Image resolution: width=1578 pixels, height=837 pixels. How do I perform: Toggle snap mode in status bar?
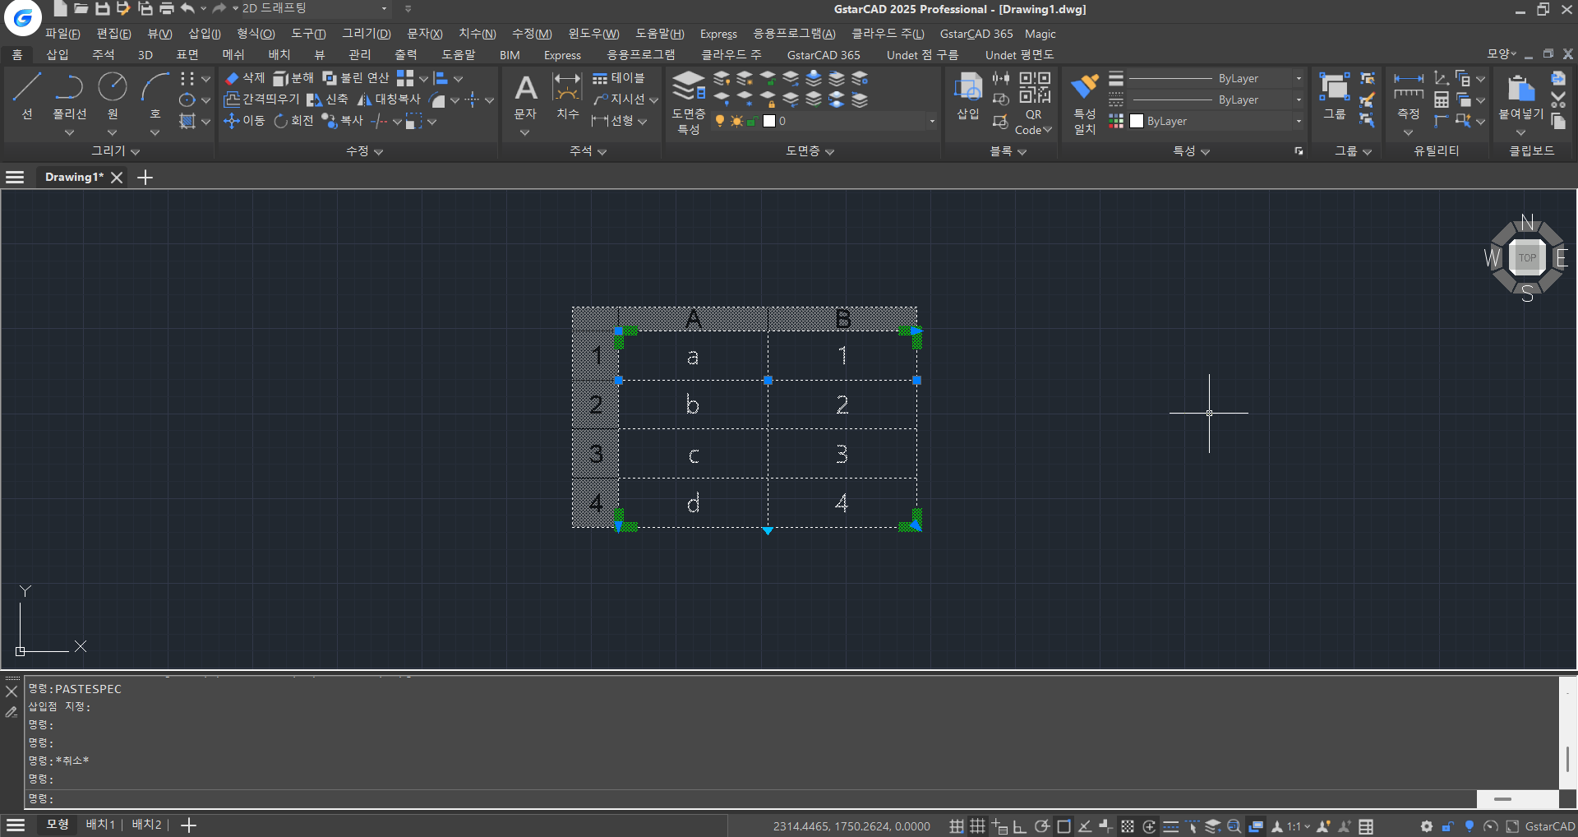(x=956, y=826)
